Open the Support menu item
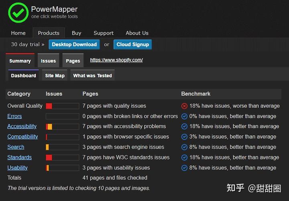 coord(104,33)
